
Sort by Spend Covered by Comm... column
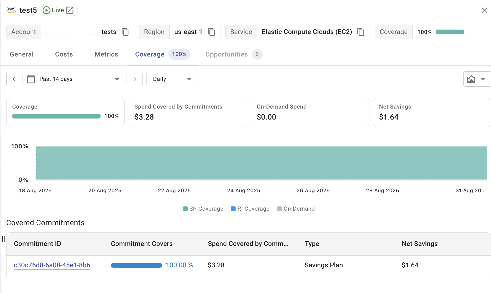(248, 244)
